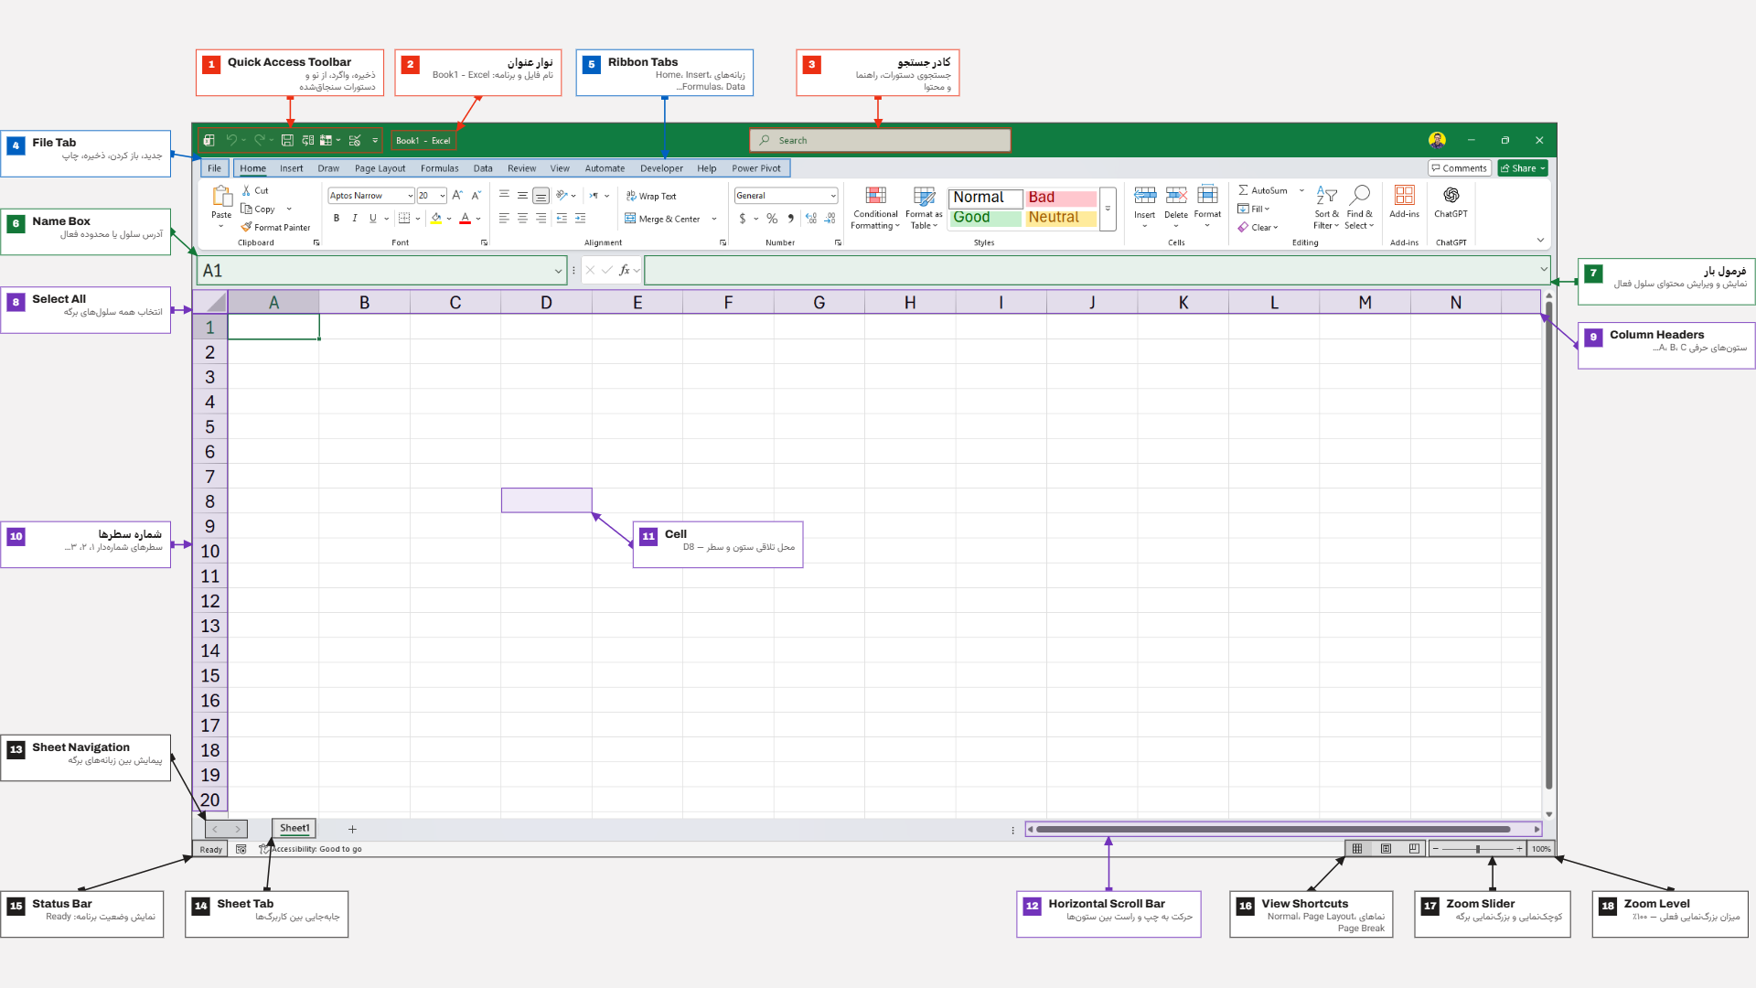Open the Formulas ribbon tab

[439, 168]
